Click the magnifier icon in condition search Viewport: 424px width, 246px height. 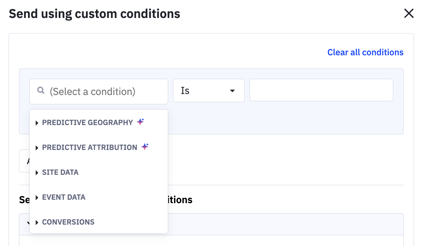point(41,91)
